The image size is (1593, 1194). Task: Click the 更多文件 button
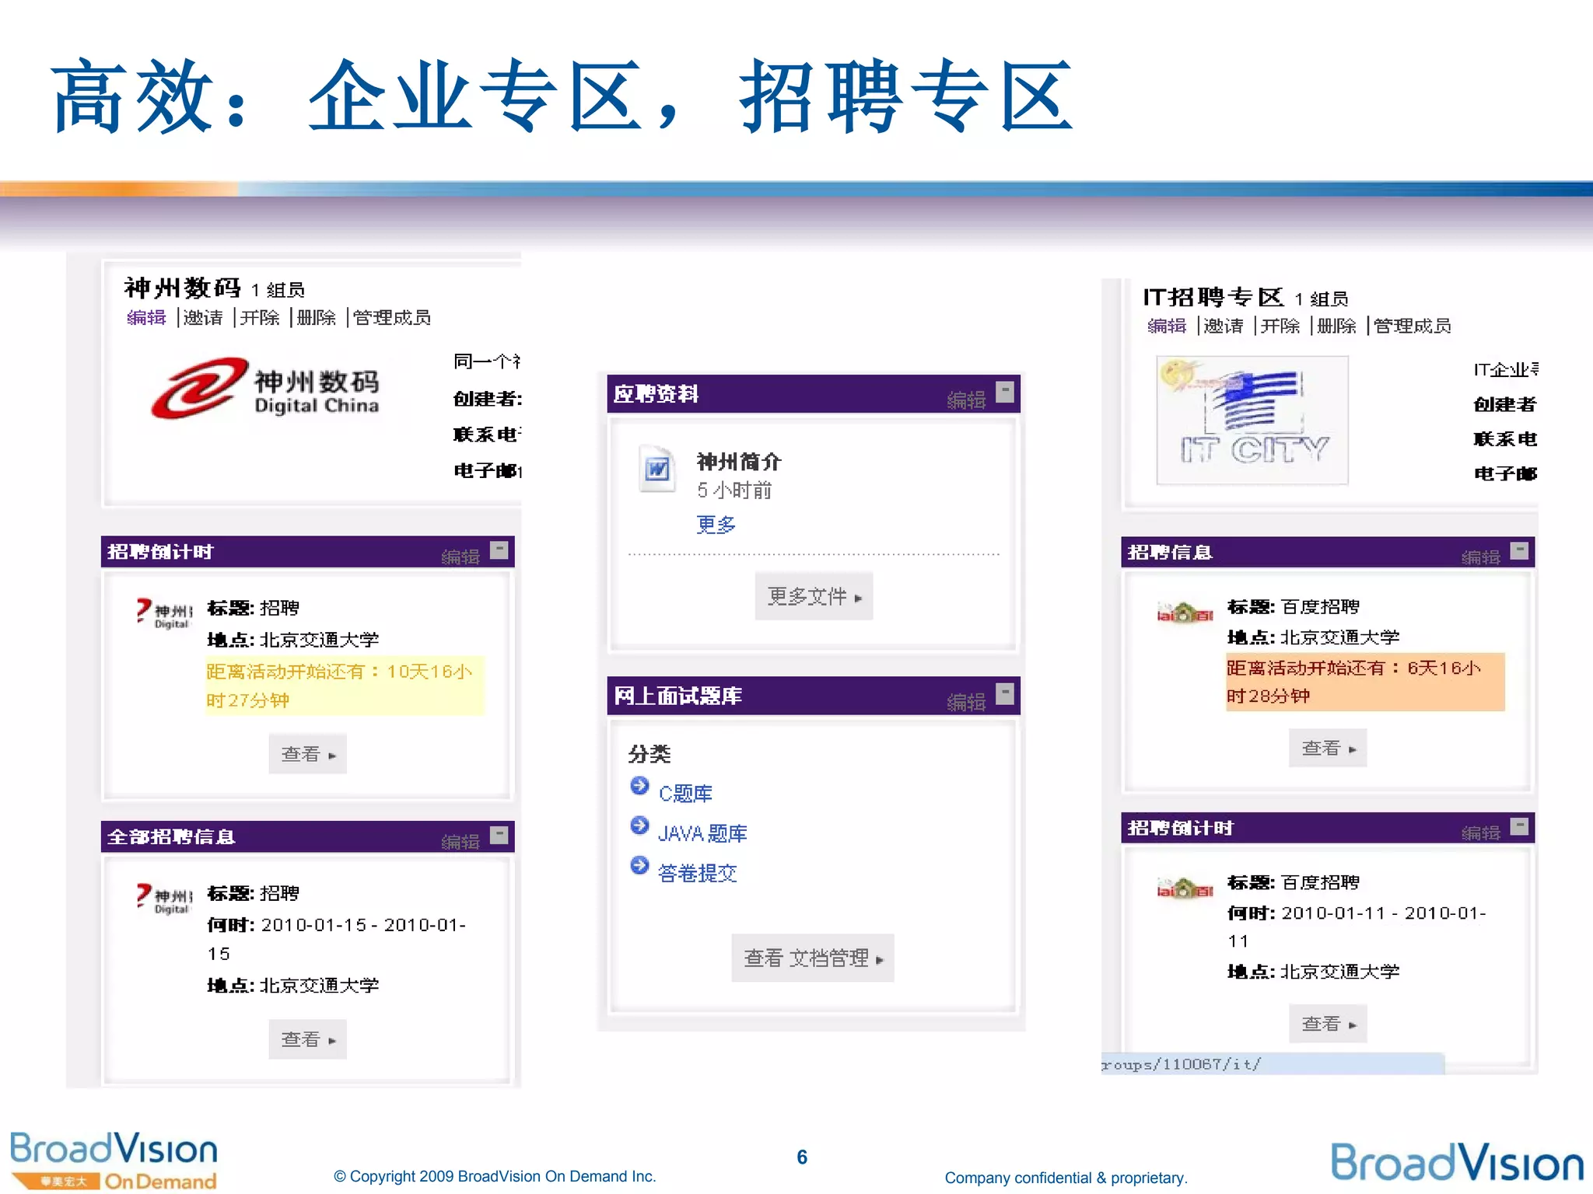coord(814,596)
